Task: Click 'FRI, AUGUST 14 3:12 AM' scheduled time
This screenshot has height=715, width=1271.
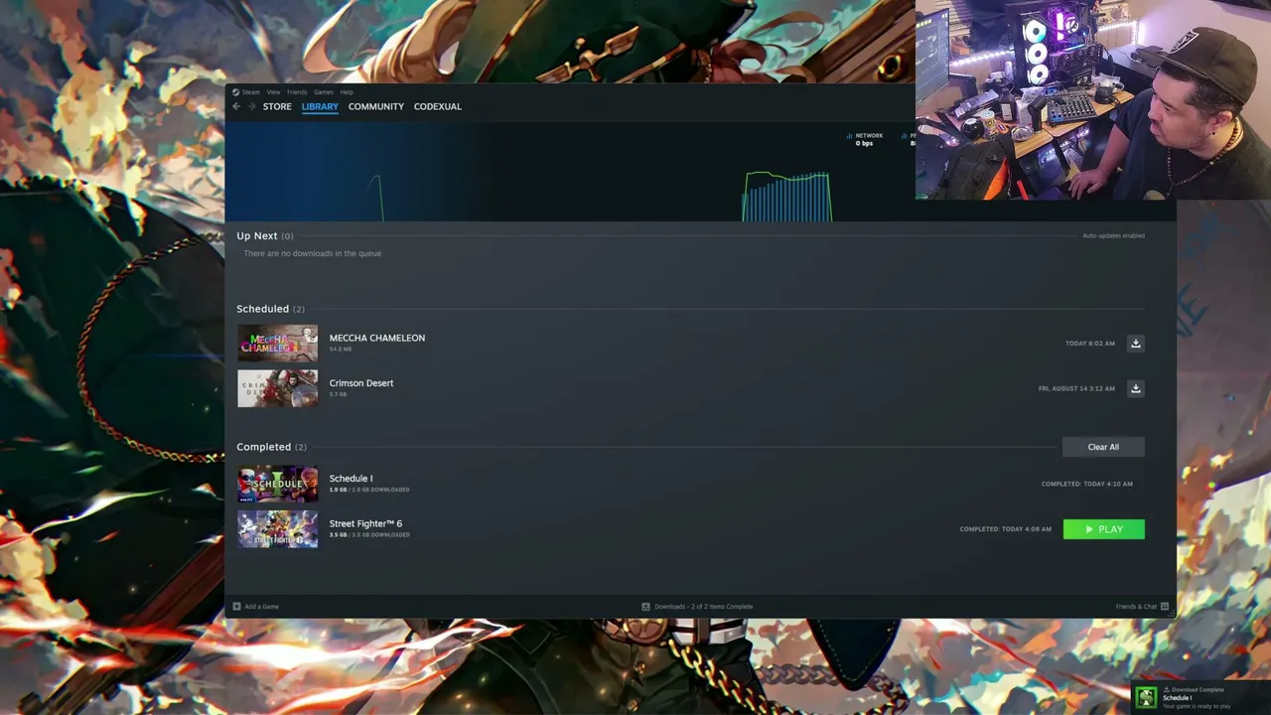Action: [x=1076, y=388]
